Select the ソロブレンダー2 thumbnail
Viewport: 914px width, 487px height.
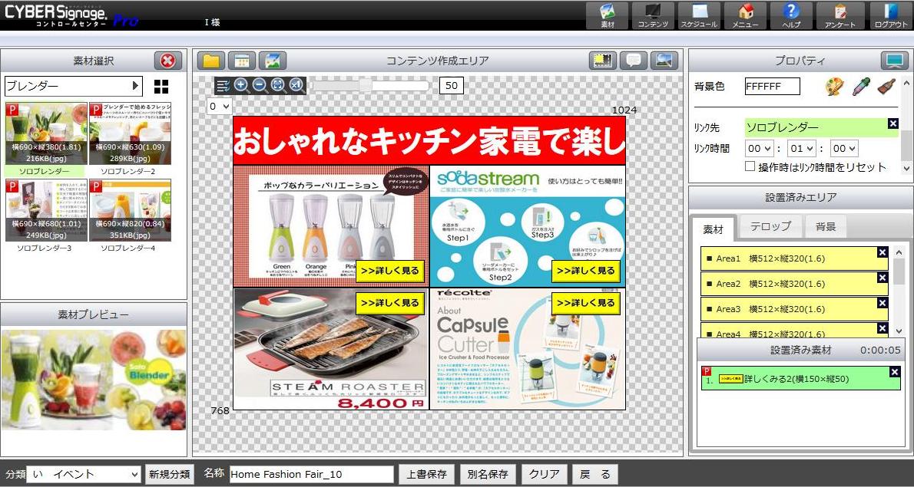click(x=130, y=133)
